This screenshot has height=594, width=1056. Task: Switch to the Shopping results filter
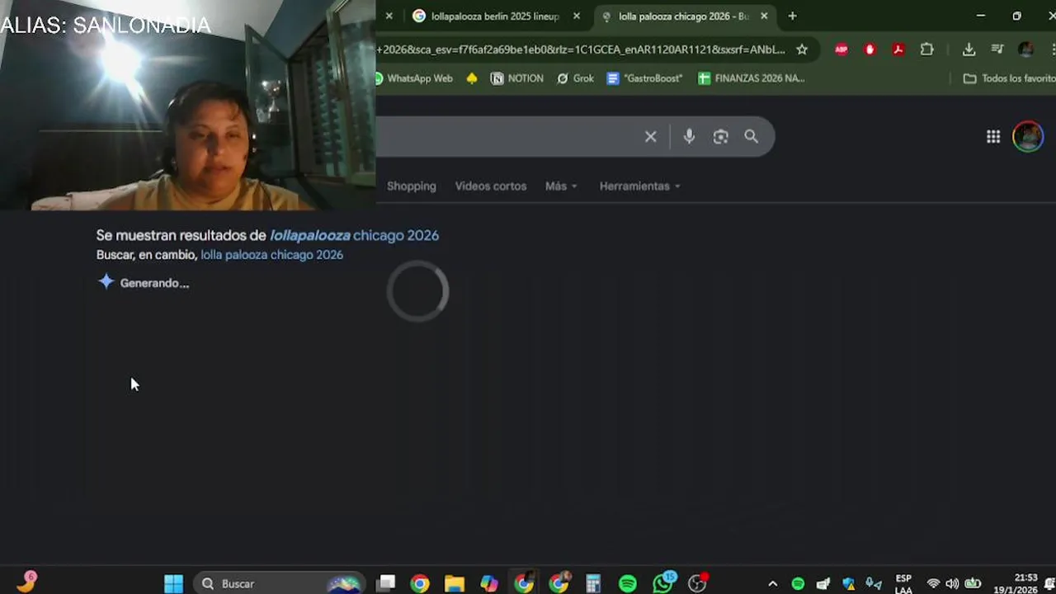tap(411, 186)
